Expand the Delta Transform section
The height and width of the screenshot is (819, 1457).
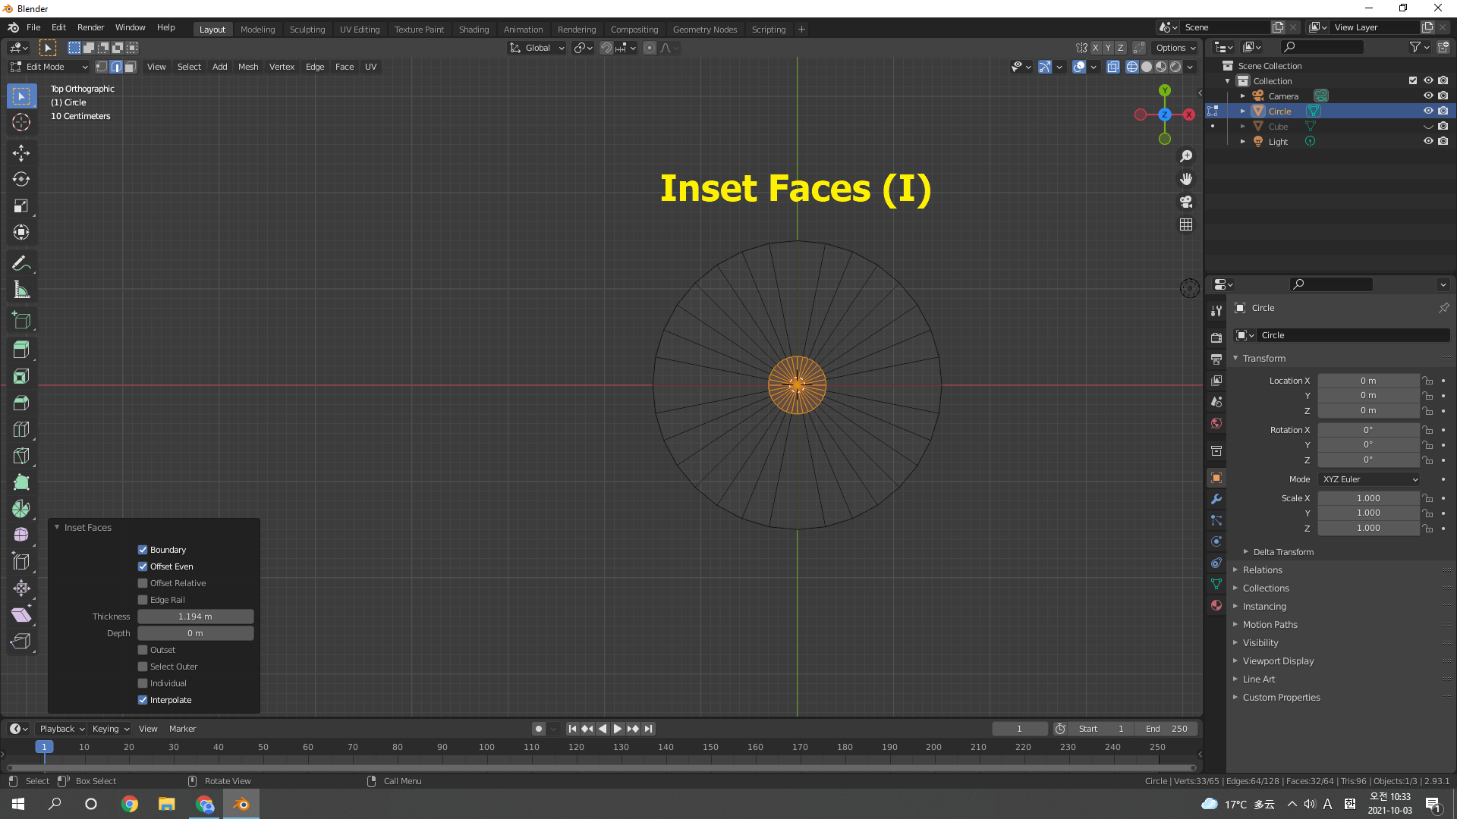point(1282,552)
